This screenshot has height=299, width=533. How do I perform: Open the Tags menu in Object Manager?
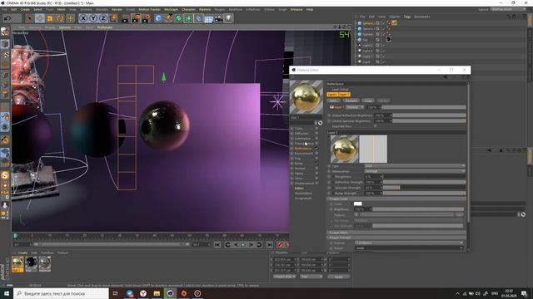pyautogui.click(x=407, y=17)
